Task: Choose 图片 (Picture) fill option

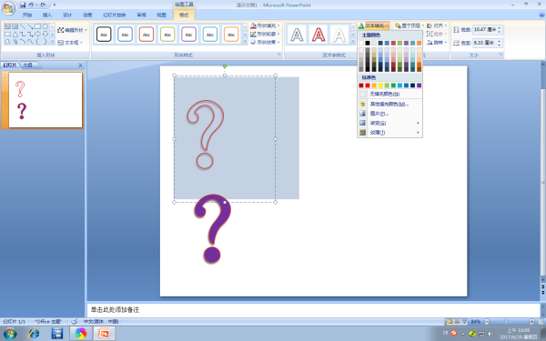Action: (390, 114)
